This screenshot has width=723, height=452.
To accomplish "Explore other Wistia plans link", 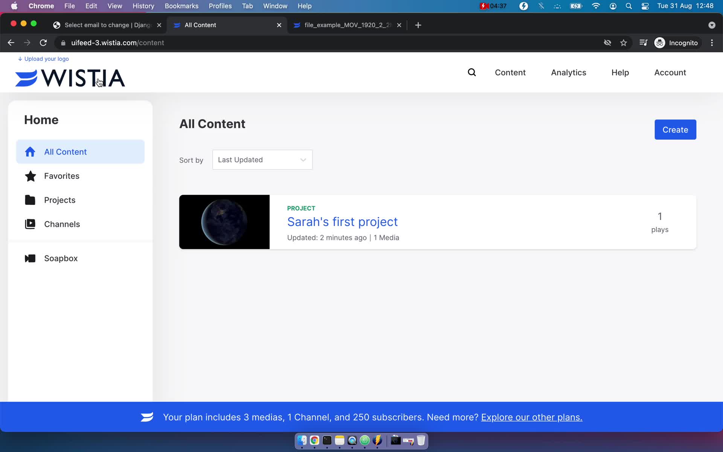I will (x=532, y=417).
